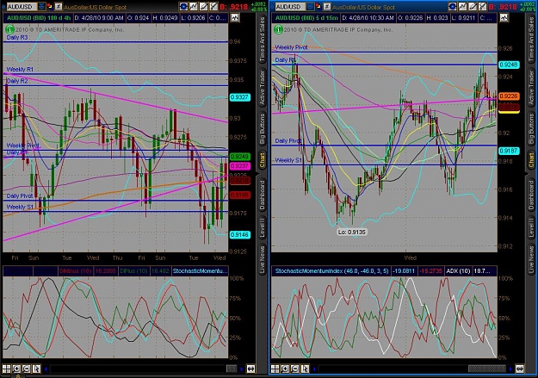Click left chart's scrollbar left arrow
This screenshot has width=538, height=378.
(x=46, y=369)
